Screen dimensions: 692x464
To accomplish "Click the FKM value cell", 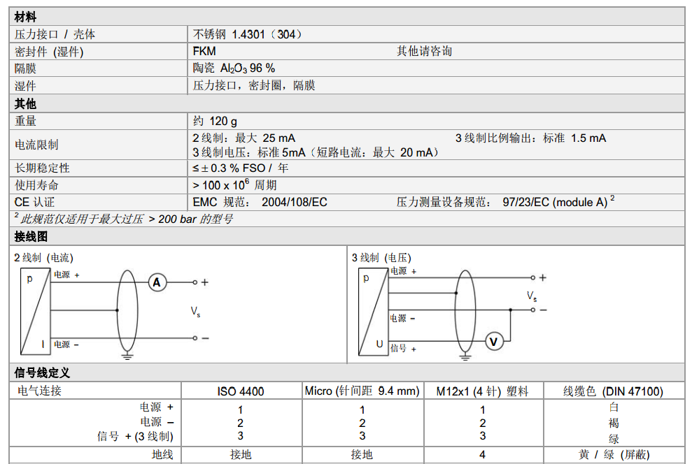I will (x=204, y=51).
